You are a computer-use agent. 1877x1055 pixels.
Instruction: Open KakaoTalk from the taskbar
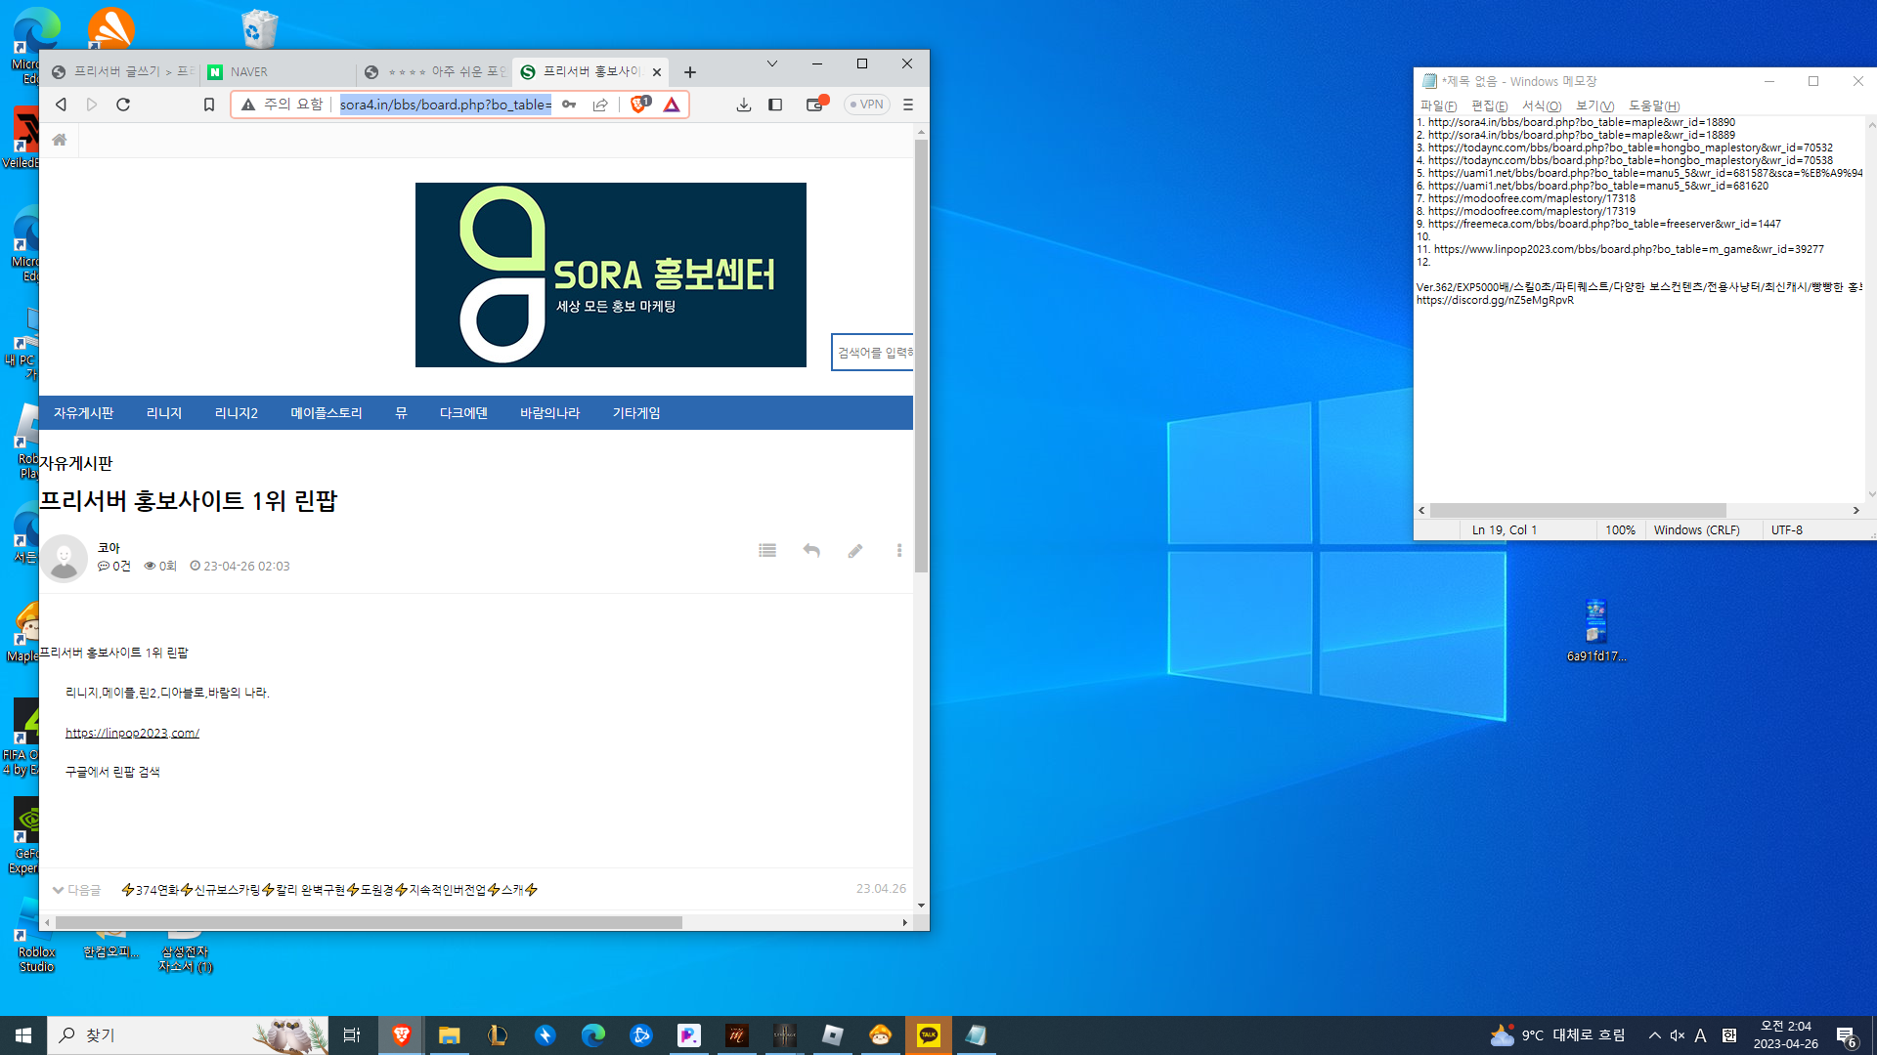[928, 1035]
